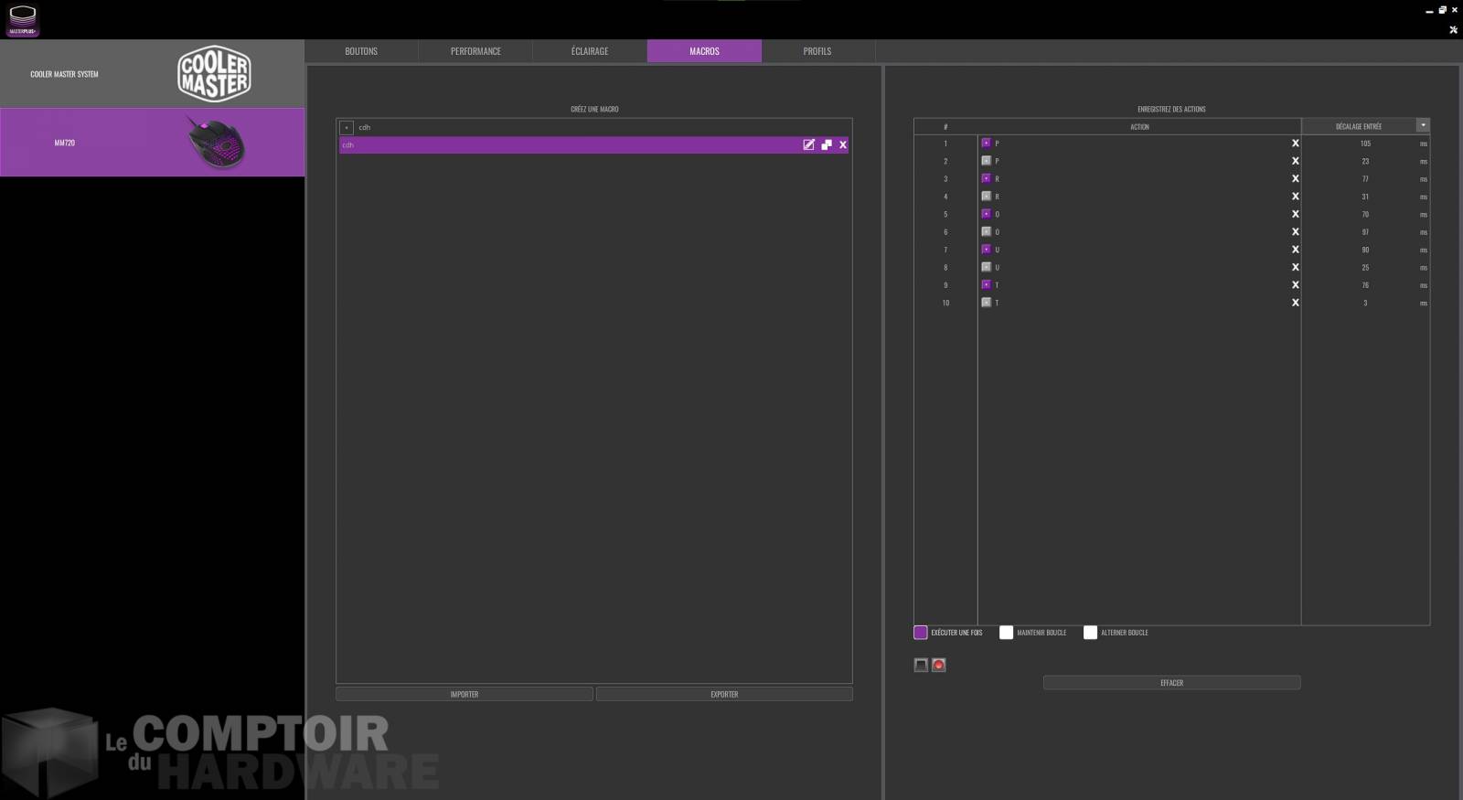The width and height of the screenshot is (1463, 800).
Task: Click delay value 105 in row 1
Action: [1365, 144]
